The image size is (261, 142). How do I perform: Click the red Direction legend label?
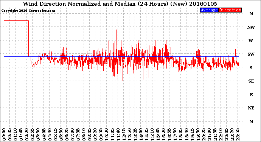230,10
